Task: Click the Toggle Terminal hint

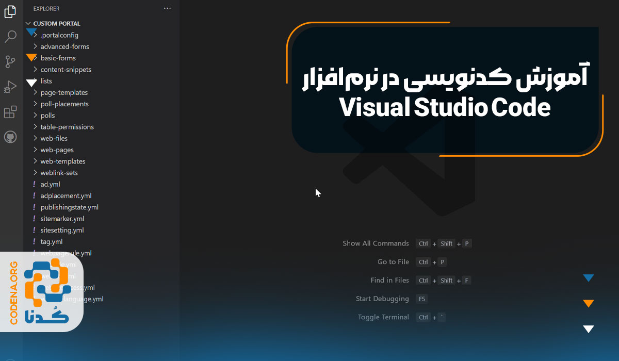Action: pos(383,317)
